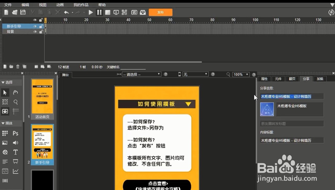Viewport: 335px width, 190px height.
Task: Switch to the 加载 tab
Action: click(320, 79)
